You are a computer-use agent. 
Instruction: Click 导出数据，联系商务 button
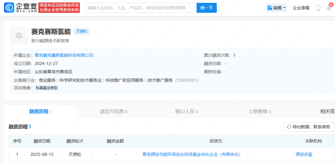(x=309, y=127)
